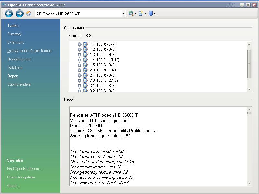Expand the 3.0 core features node
Image resolution: width=259 pixels, height=194 pixels.
79,81
